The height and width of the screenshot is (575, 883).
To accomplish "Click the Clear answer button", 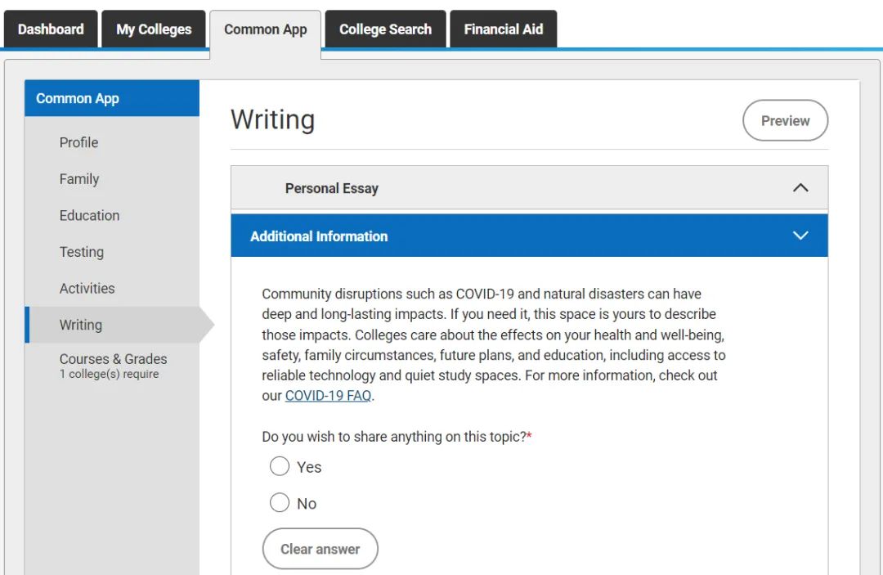I will (x=320, y=549).
